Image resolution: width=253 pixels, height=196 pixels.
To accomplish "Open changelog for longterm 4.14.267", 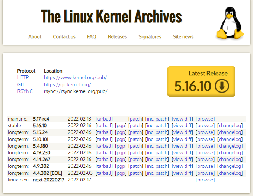I will click(x=230, y=160).
